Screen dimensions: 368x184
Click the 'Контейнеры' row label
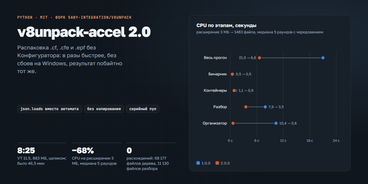click(x=215, y=91)
